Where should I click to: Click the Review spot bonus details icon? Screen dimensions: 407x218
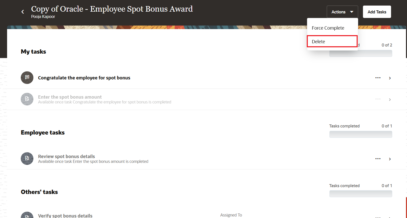27,159
